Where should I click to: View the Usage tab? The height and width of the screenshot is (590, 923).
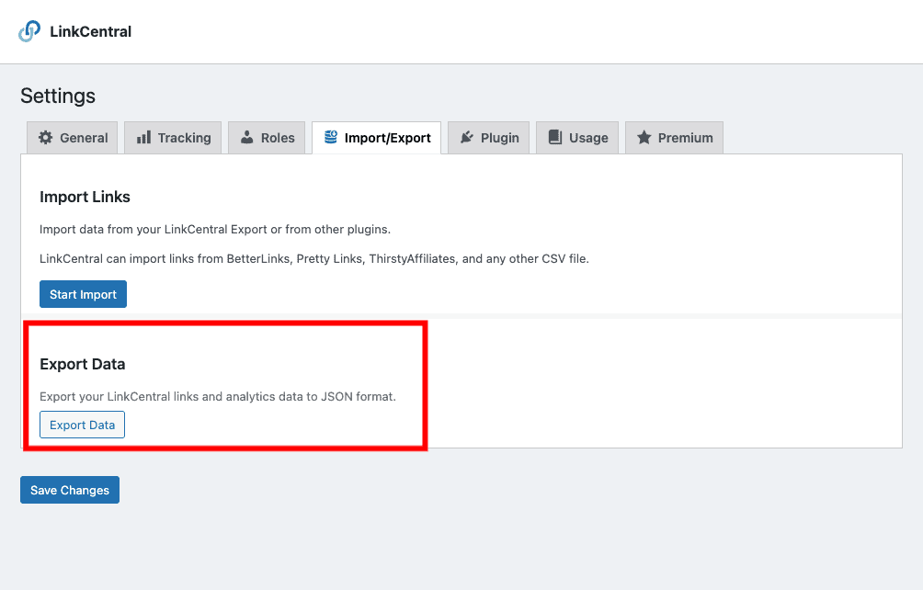[577, 138]
